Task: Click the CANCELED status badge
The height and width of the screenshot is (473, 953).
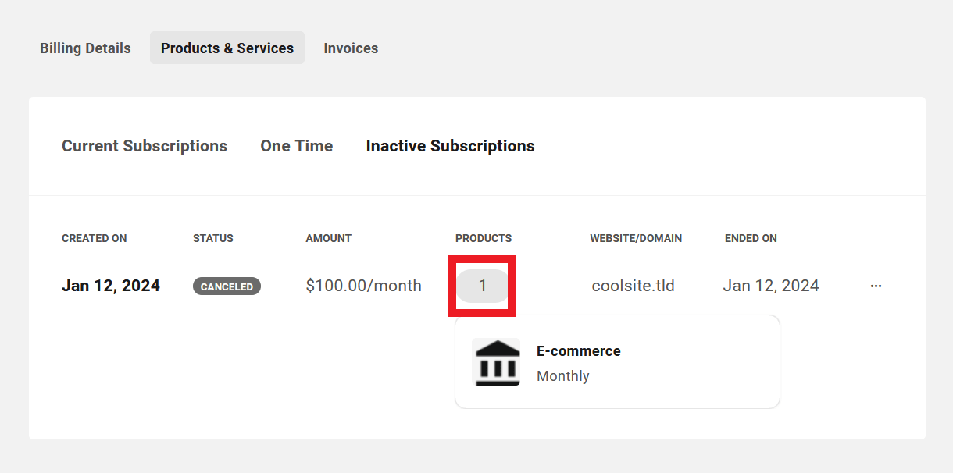Action: [227, 286]
